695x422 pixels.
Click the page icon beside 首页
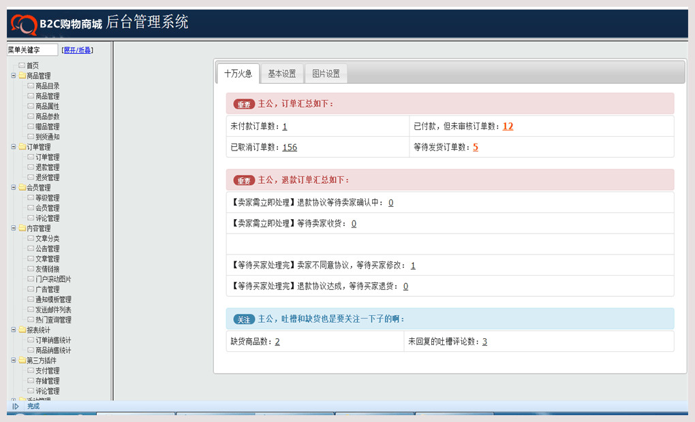pyautogui.click(x=20, y=65)
